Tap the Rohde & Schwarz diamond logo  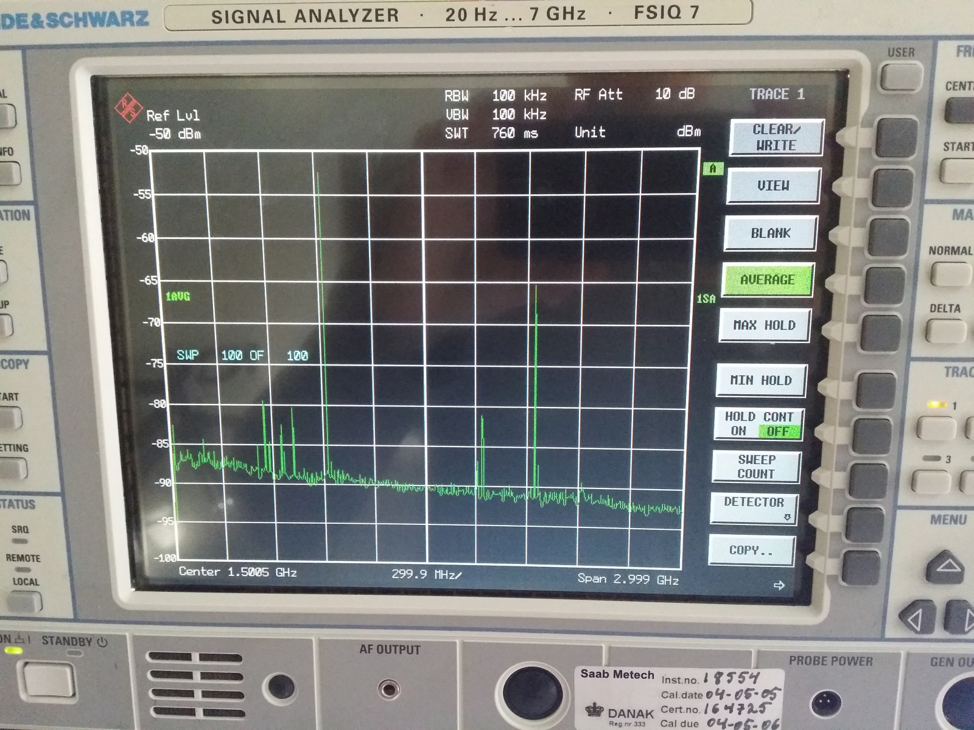(x=128, y=108)
